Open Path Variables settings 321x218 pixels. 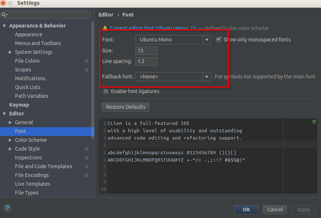coord(32,96)
